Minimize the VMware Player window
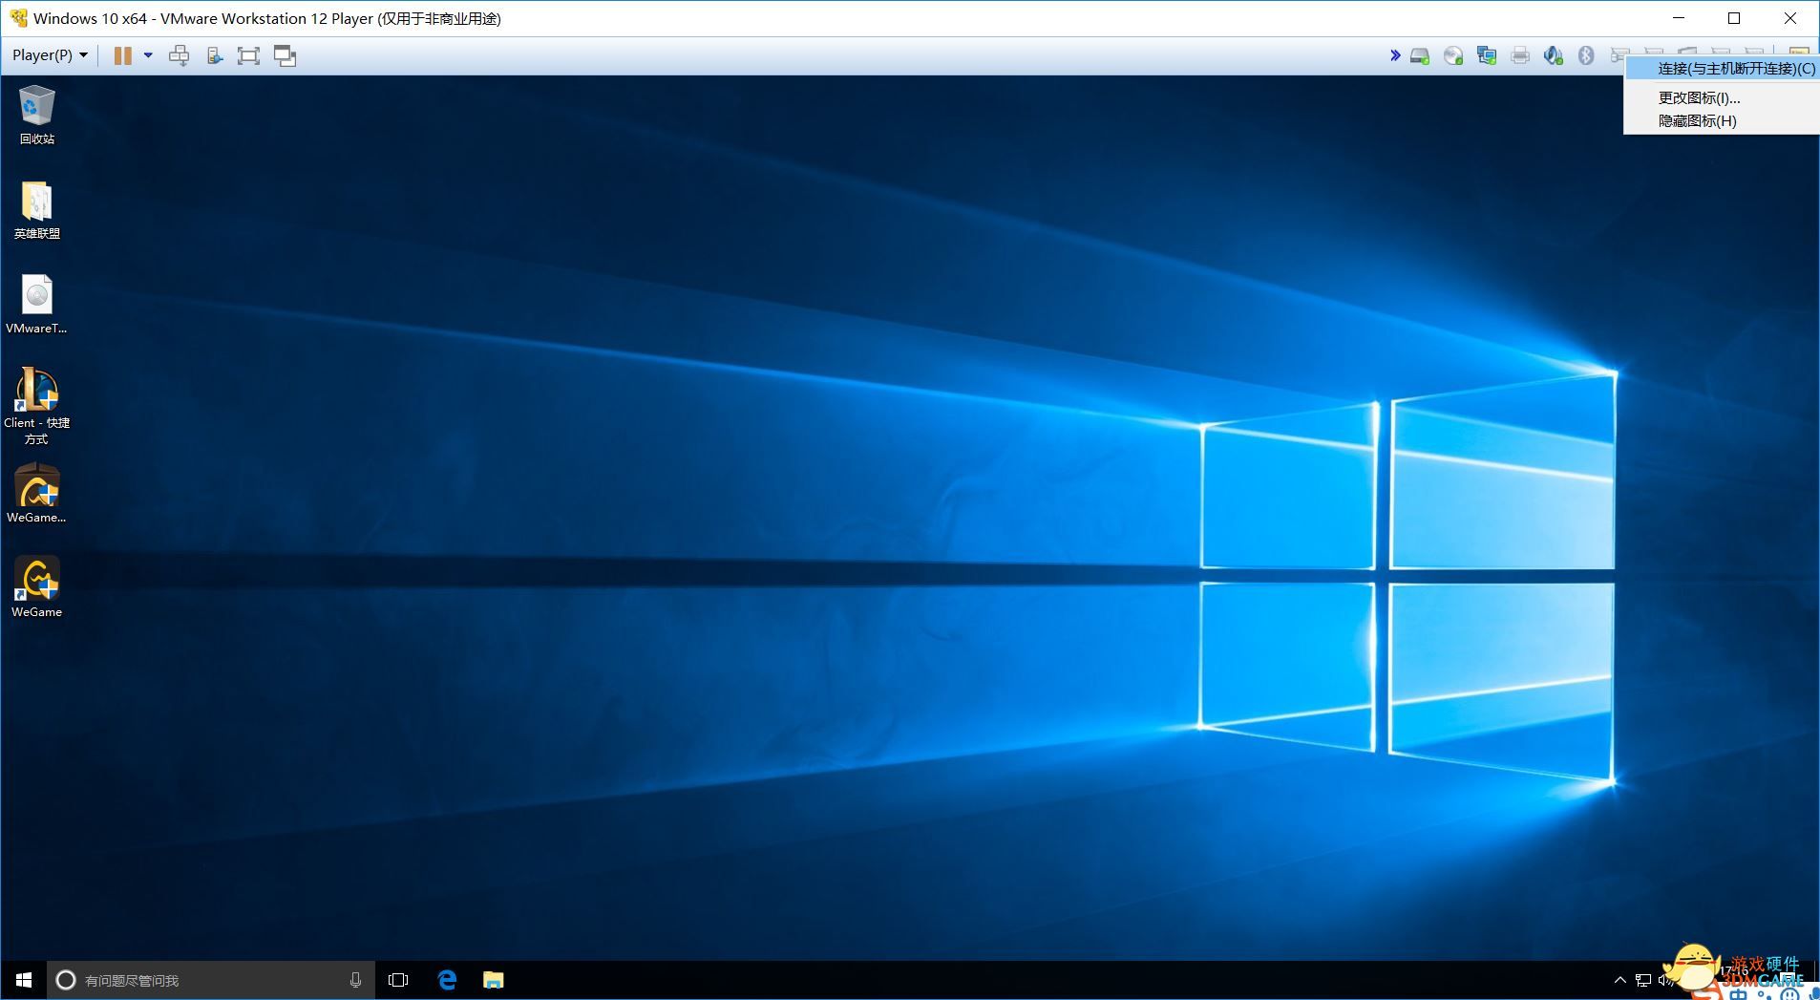Screen dimensions: 1820x1000 tap(1680, 18)
